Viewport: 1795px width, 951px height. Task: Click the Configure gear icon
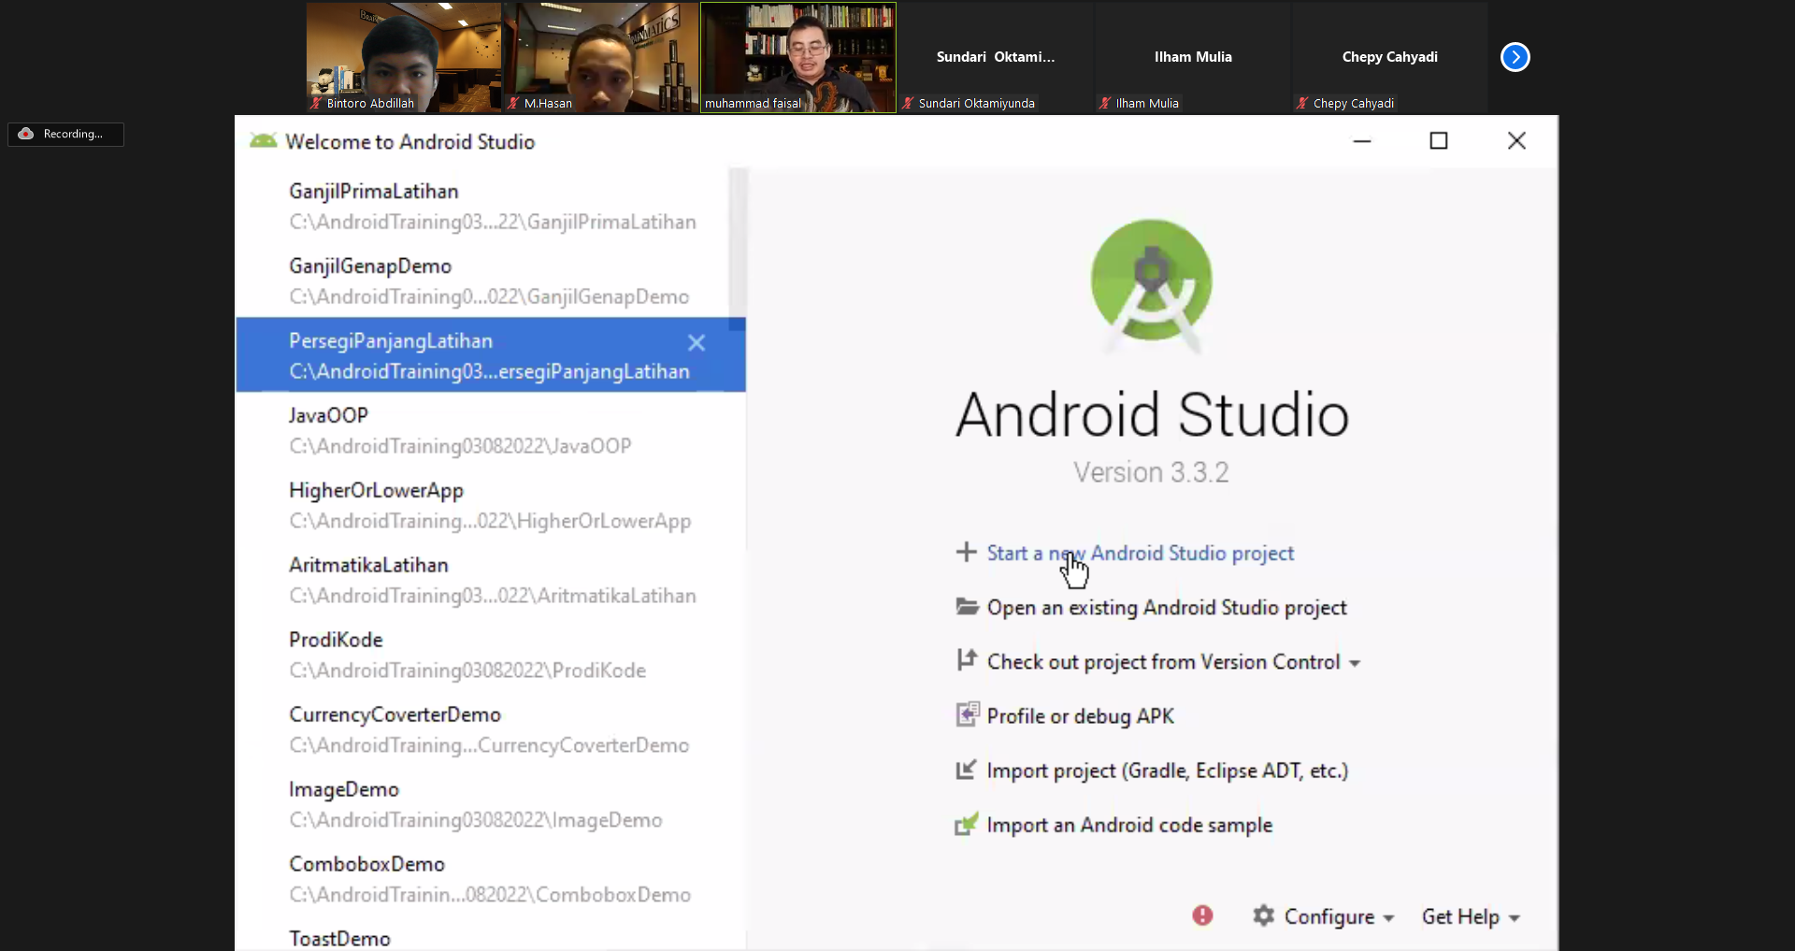pyautogui.click(x=1264, y=915)
